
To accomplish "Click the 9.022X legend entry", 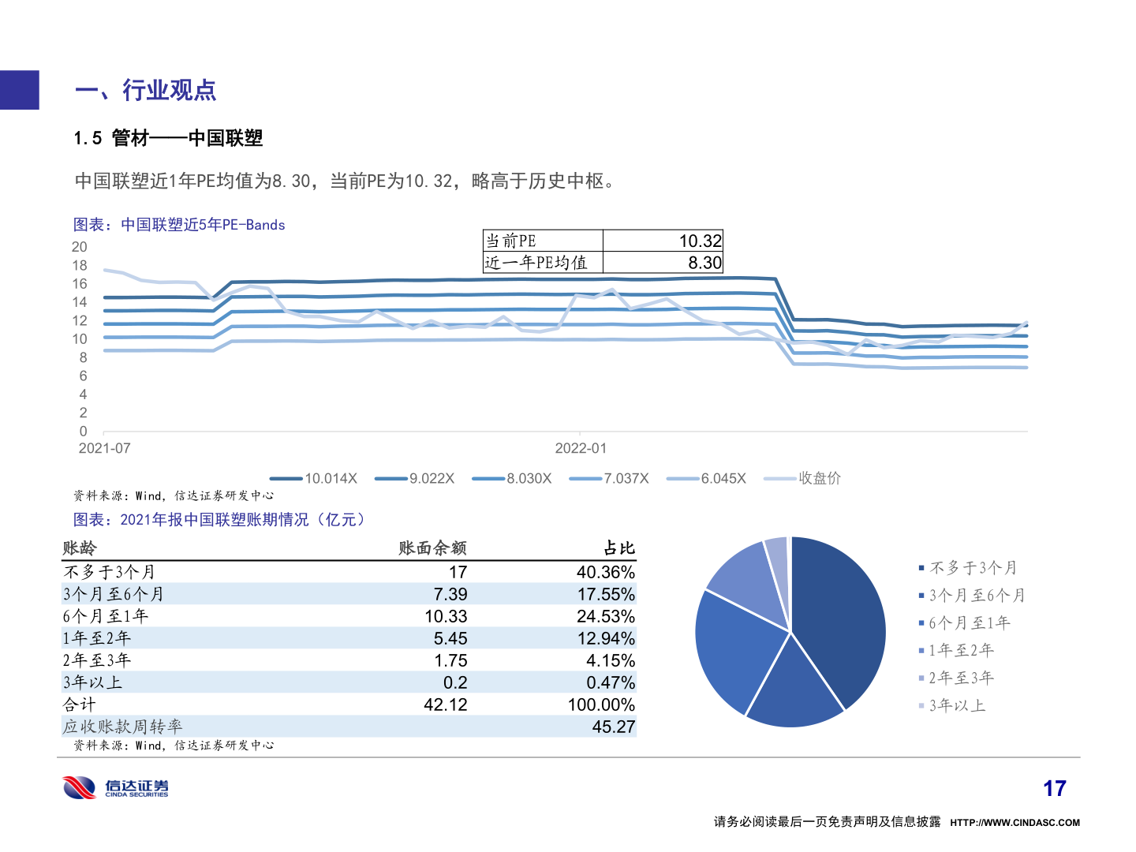I will (414, 478).
